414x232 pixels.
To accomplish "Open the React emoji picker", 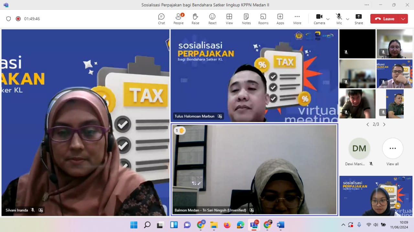I will pos(212,19).
